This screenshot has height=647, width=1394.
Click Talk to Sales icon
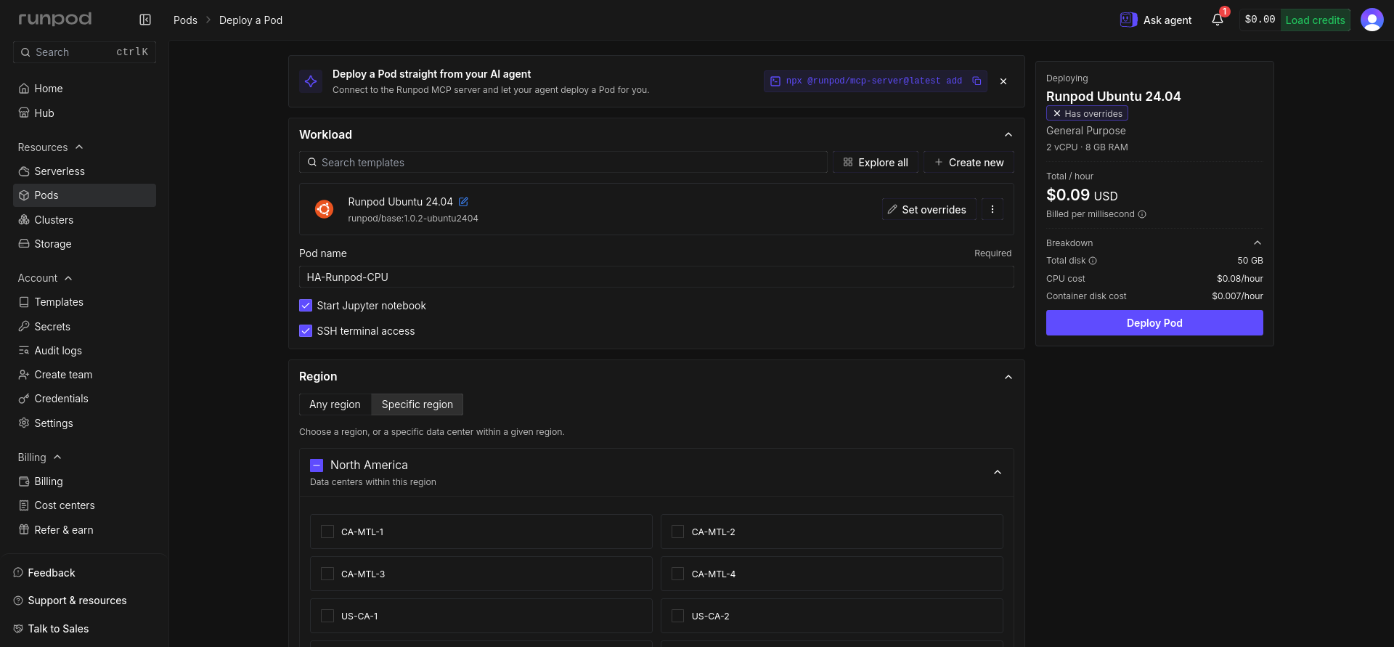(18, 629)
